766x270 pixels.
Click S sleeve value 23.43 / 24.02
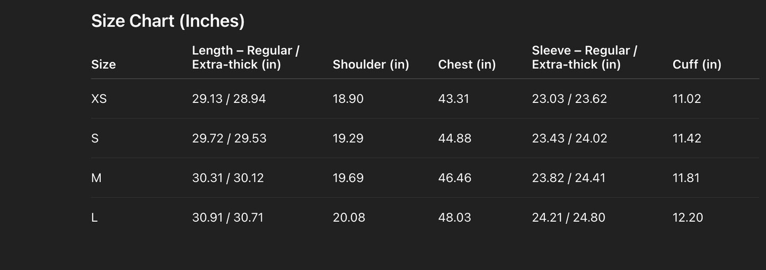tap(569, 138)
